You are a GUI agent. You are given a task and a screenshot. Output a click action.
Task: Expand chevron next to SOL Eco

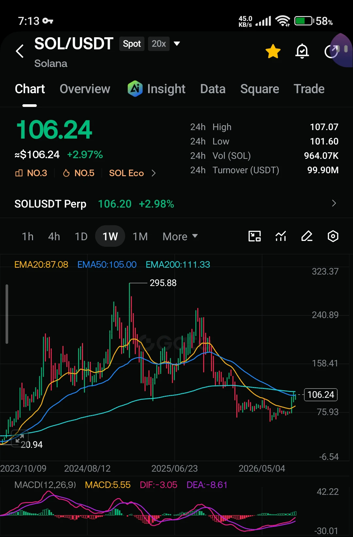click(x=154, y=173)
